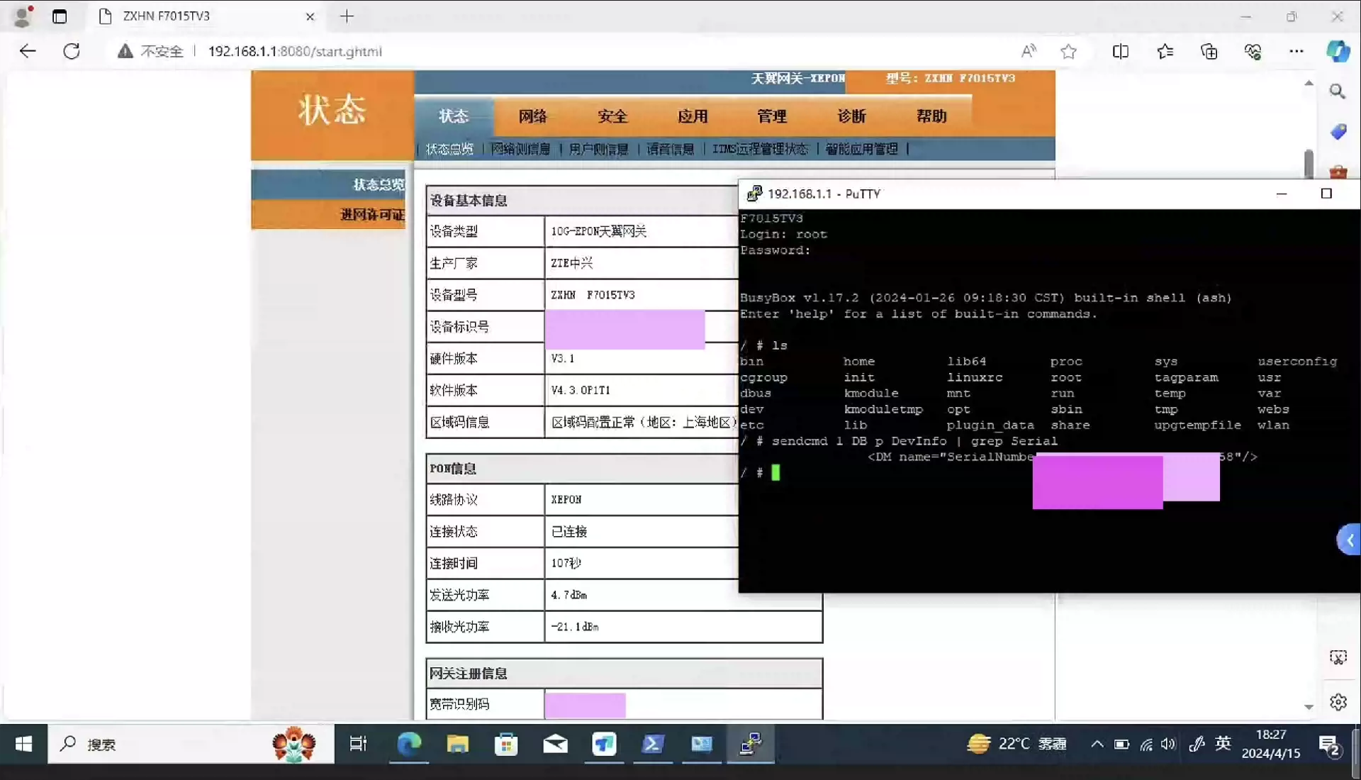Open Microsoft Edge from taskbar
This screenshot has height=780, width=1361.
pyautogui.click(x=409, y=744)
